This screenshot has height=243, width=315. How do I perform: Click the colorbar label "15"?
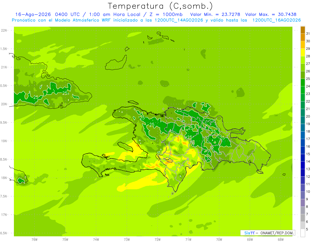click(308, 154)
